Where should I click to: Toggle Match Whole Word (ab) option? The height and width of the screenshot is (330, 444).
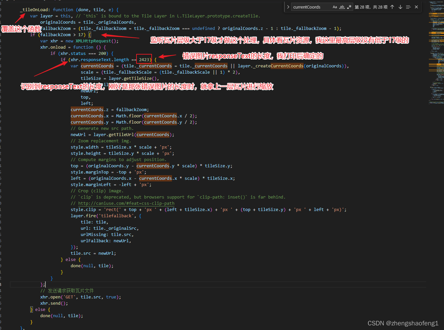[x=342, y=7]
